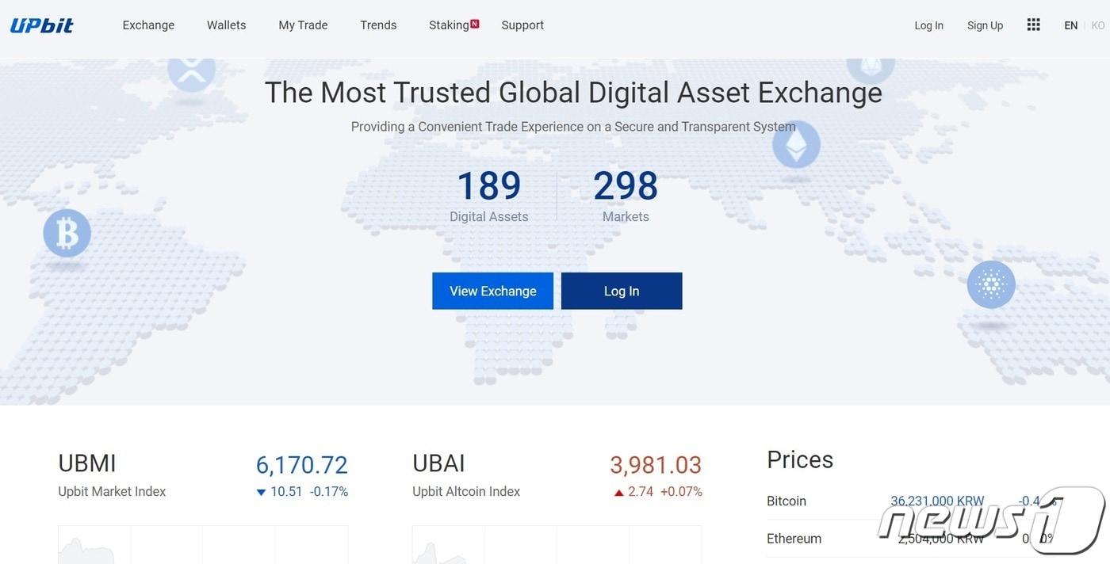
Task: Click the XRP coin icon at top
Action: 191,71
